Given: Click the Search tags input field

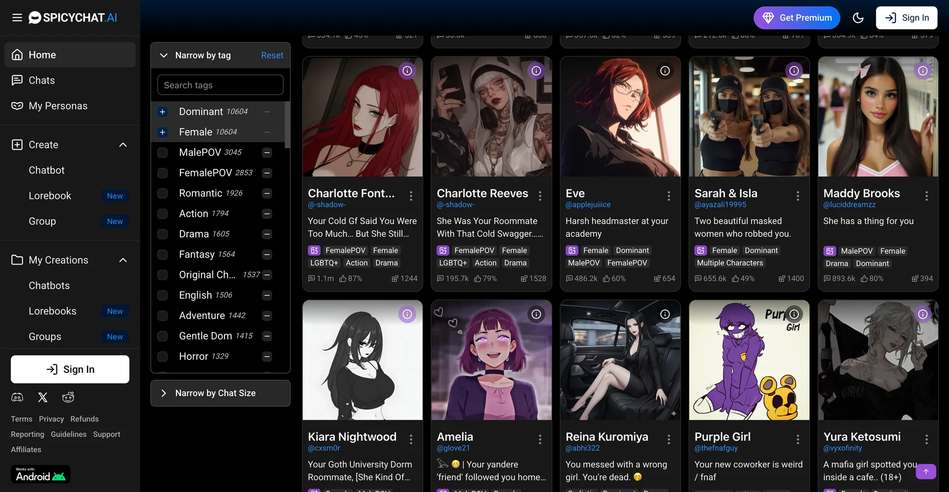Looking at the screenshot, I should tap(220, 85).
